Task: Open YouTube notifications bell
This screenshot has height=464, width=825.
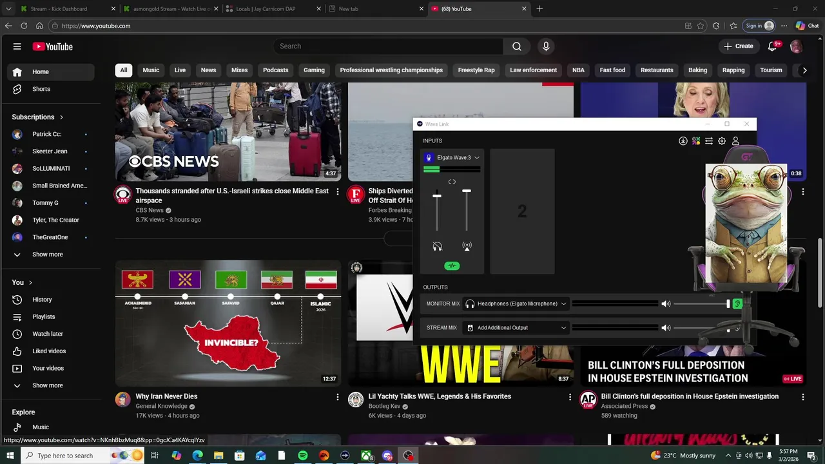Action: click(x=773, y=46)
